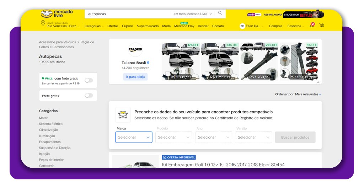Open the Versão Selecionar dropdown
364x190 pixels.
coord(253,137)
